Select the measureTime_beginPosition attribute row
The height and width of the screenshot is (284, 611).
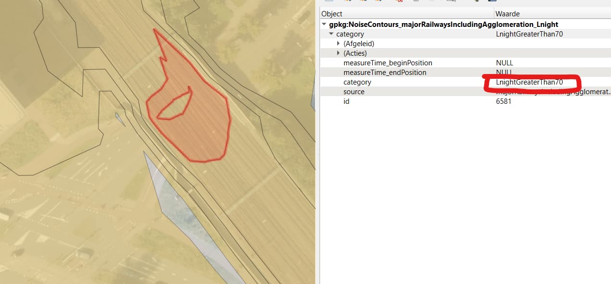[465, 63]
